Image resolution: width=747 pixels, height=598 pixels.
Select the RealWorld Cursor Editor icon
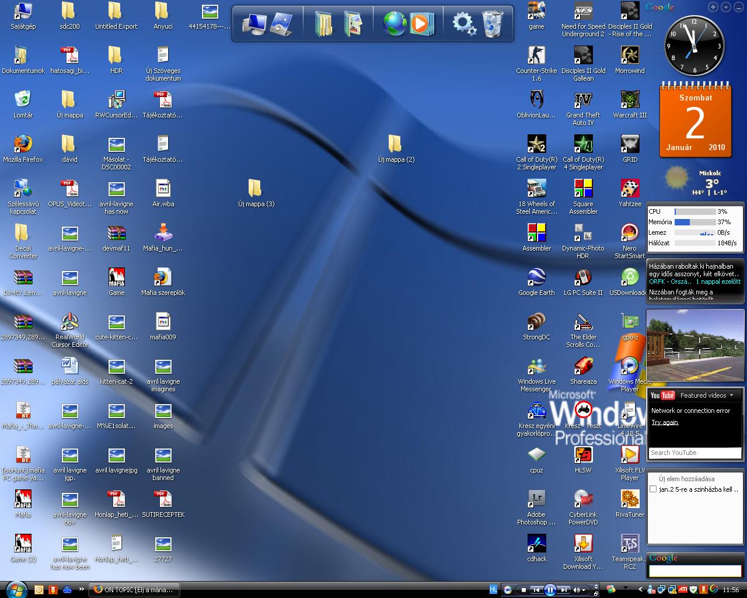pos(69,331)
